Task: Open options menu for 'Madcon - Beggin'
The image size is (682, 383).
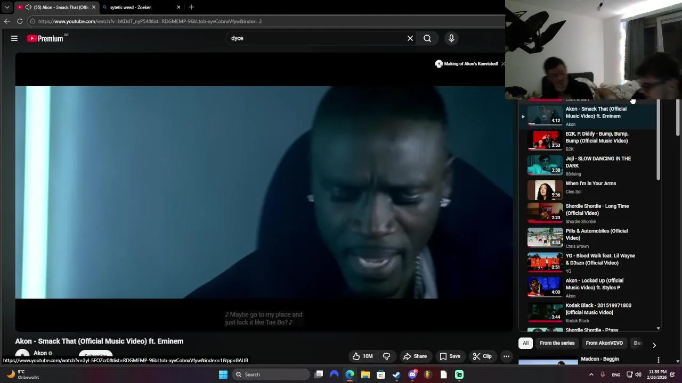Action: pos(659,360)
